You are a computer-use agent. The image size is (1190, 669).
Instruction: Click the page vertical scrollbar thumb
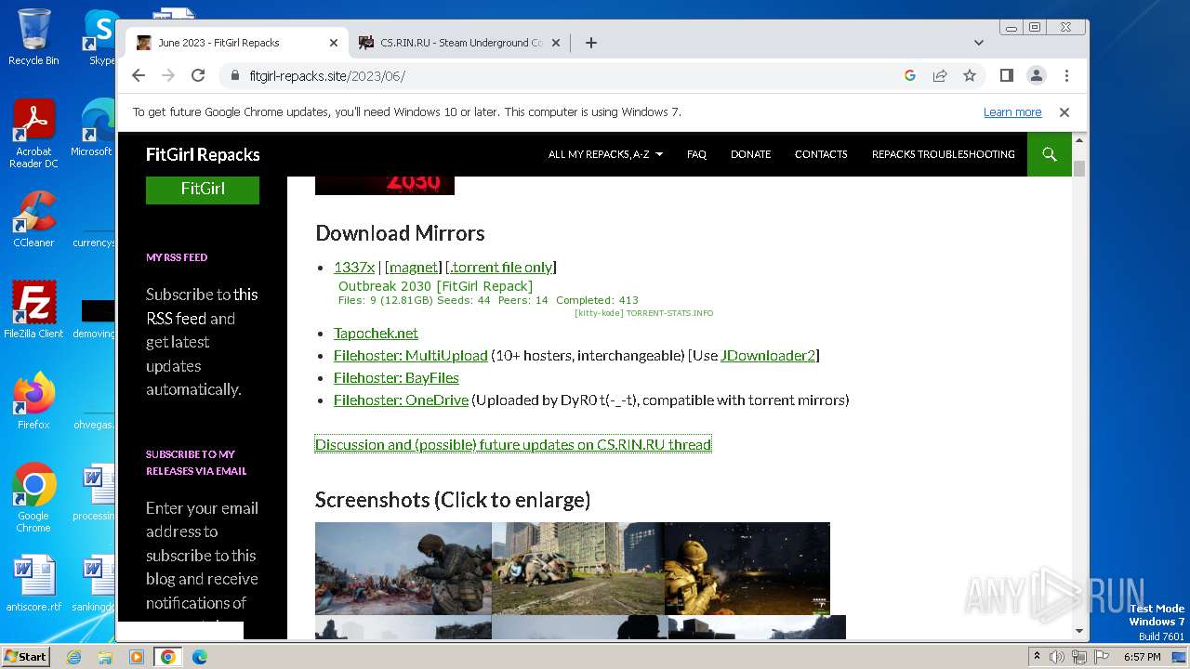1079,168
